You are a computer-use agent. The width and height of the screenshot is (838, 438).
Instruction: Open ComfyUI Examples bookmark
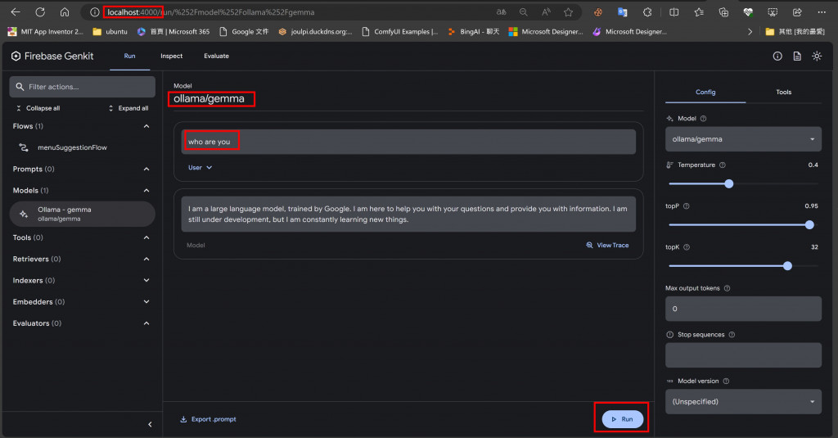[399, 32]
